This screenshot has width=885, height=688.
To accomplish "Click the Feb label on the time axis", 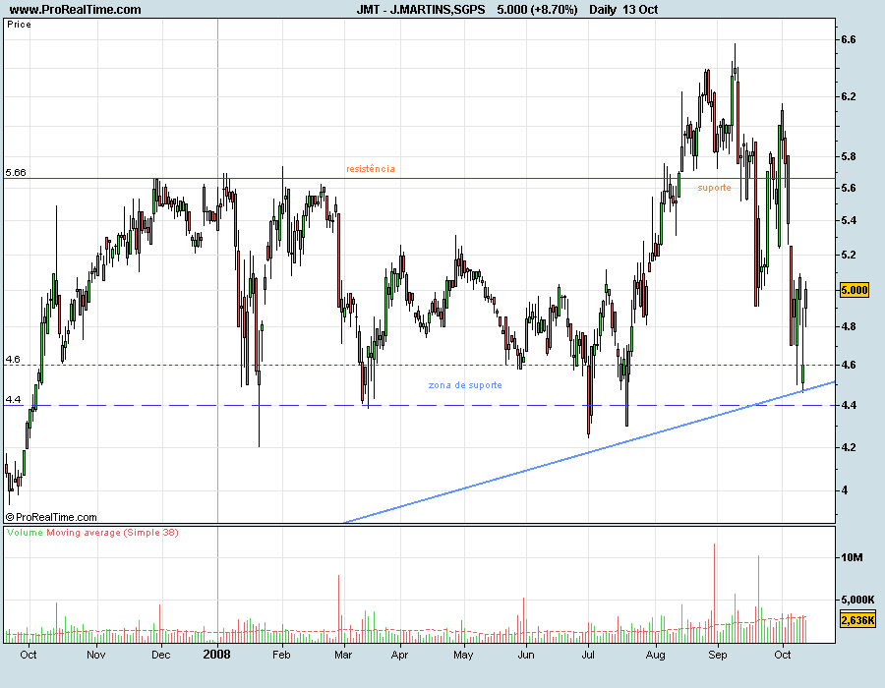I will click(281, 655).
